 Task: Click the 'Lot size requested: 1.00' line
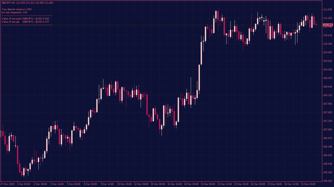click(14, 12)
